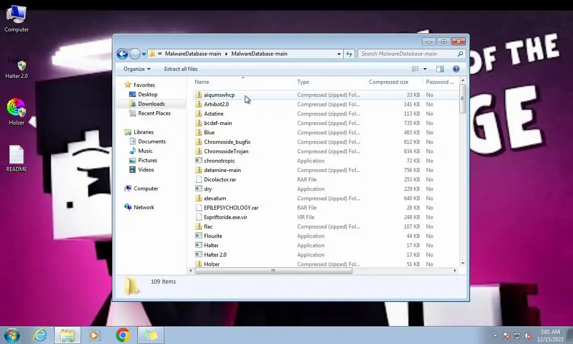
Task: Open Google Chrome from taskbar
Action: click(123, 335)
